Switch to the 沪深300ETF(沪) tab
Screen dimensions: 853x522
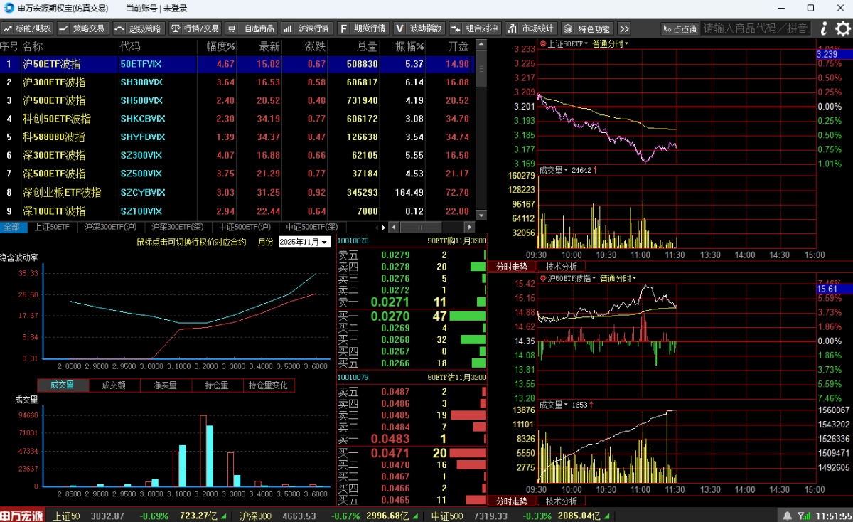109,227
